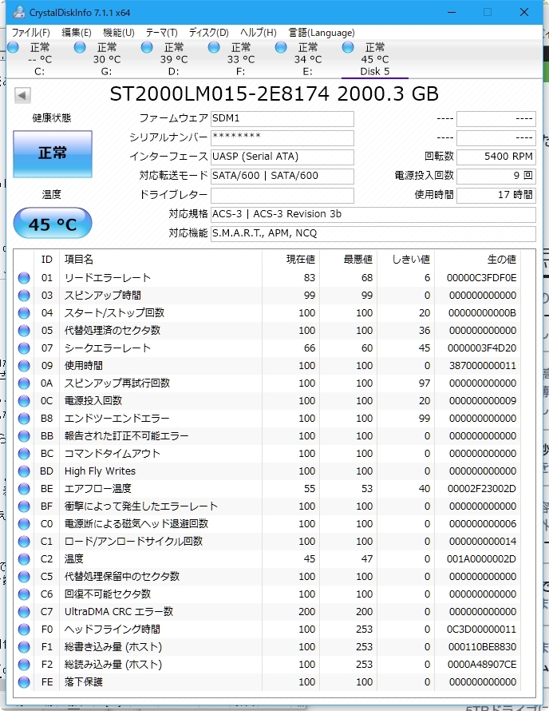Select the 衝撃によって発生したエラーレート row name

click(141, 506)
